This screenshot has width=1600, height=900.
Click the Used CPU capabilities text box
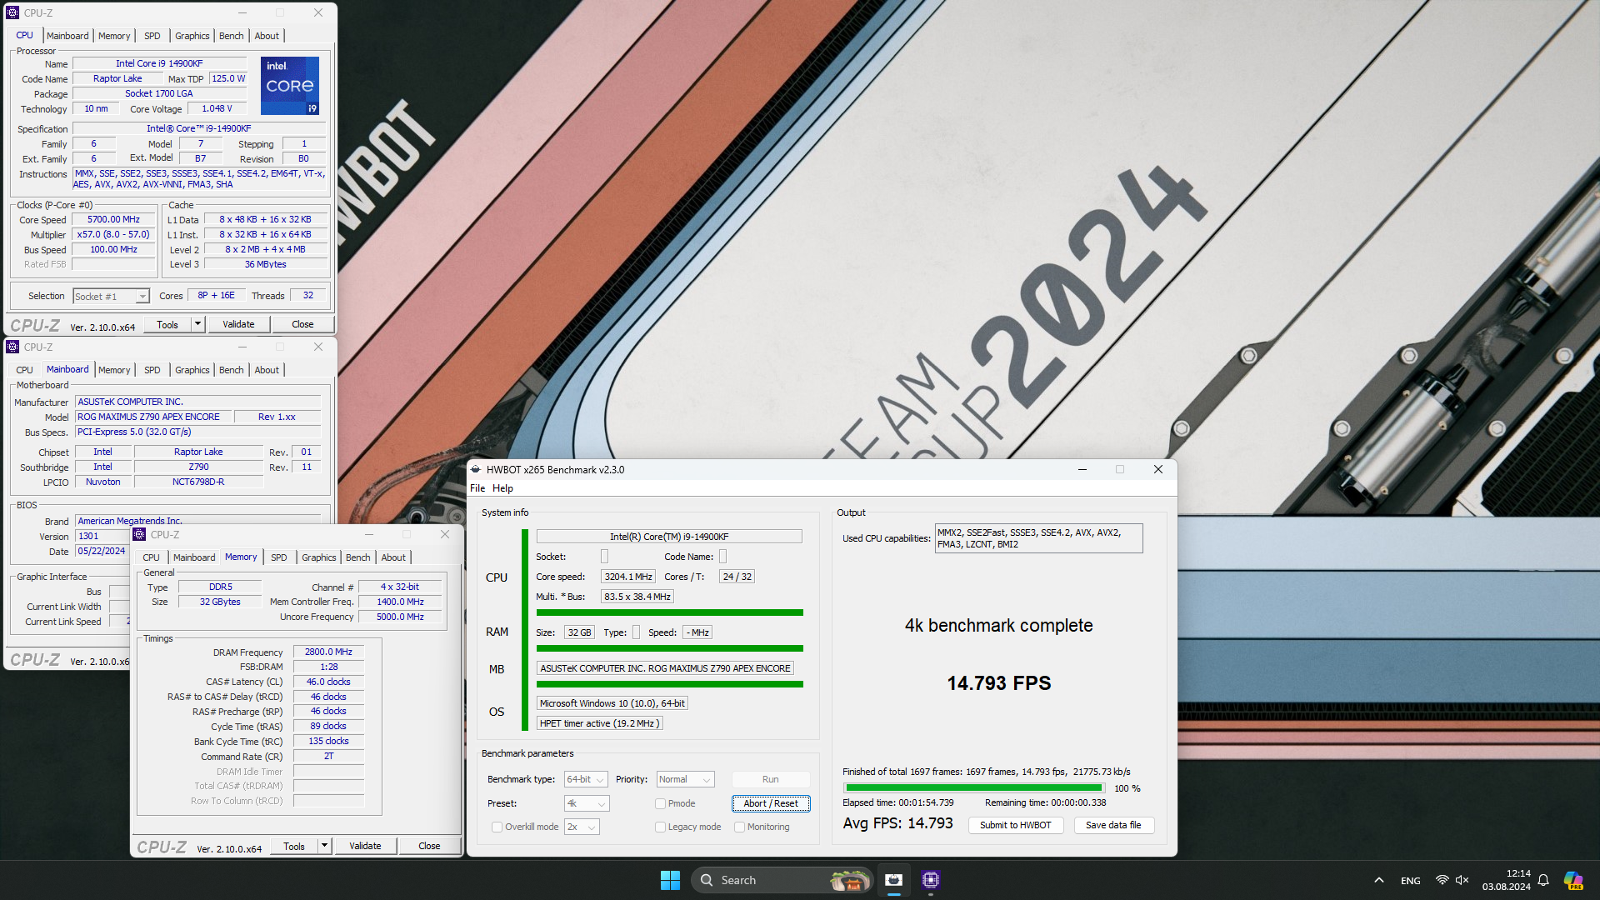[x=1039, y=538]
